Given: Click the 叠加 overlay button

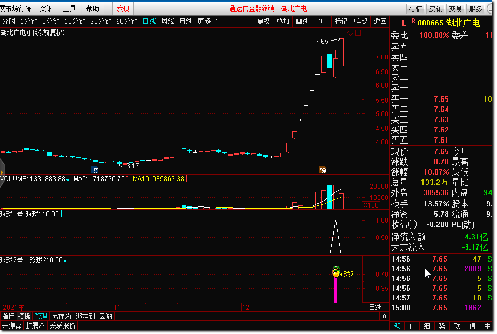Looking at the screenshot, I should [x=283, y=21].
